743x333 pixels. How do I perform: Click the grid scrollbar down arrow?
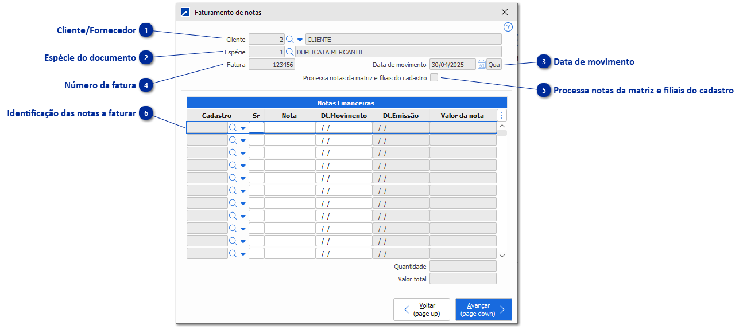pos(502,254)
